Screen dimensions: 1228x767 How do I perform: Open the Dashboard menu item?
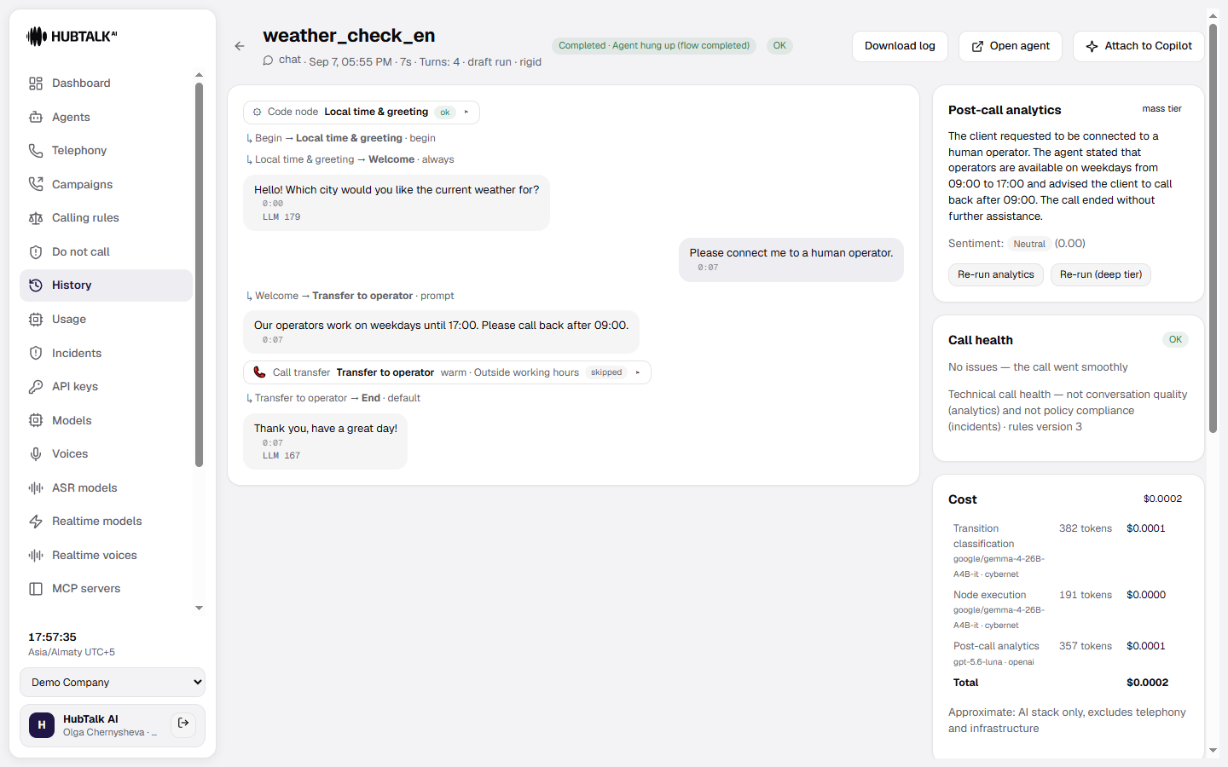[x=106, y=84]
